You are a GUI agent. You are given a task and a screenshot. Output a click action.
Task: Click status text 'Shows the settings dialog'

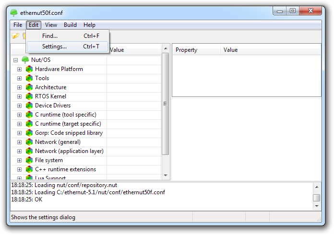(x=43, y=217)
